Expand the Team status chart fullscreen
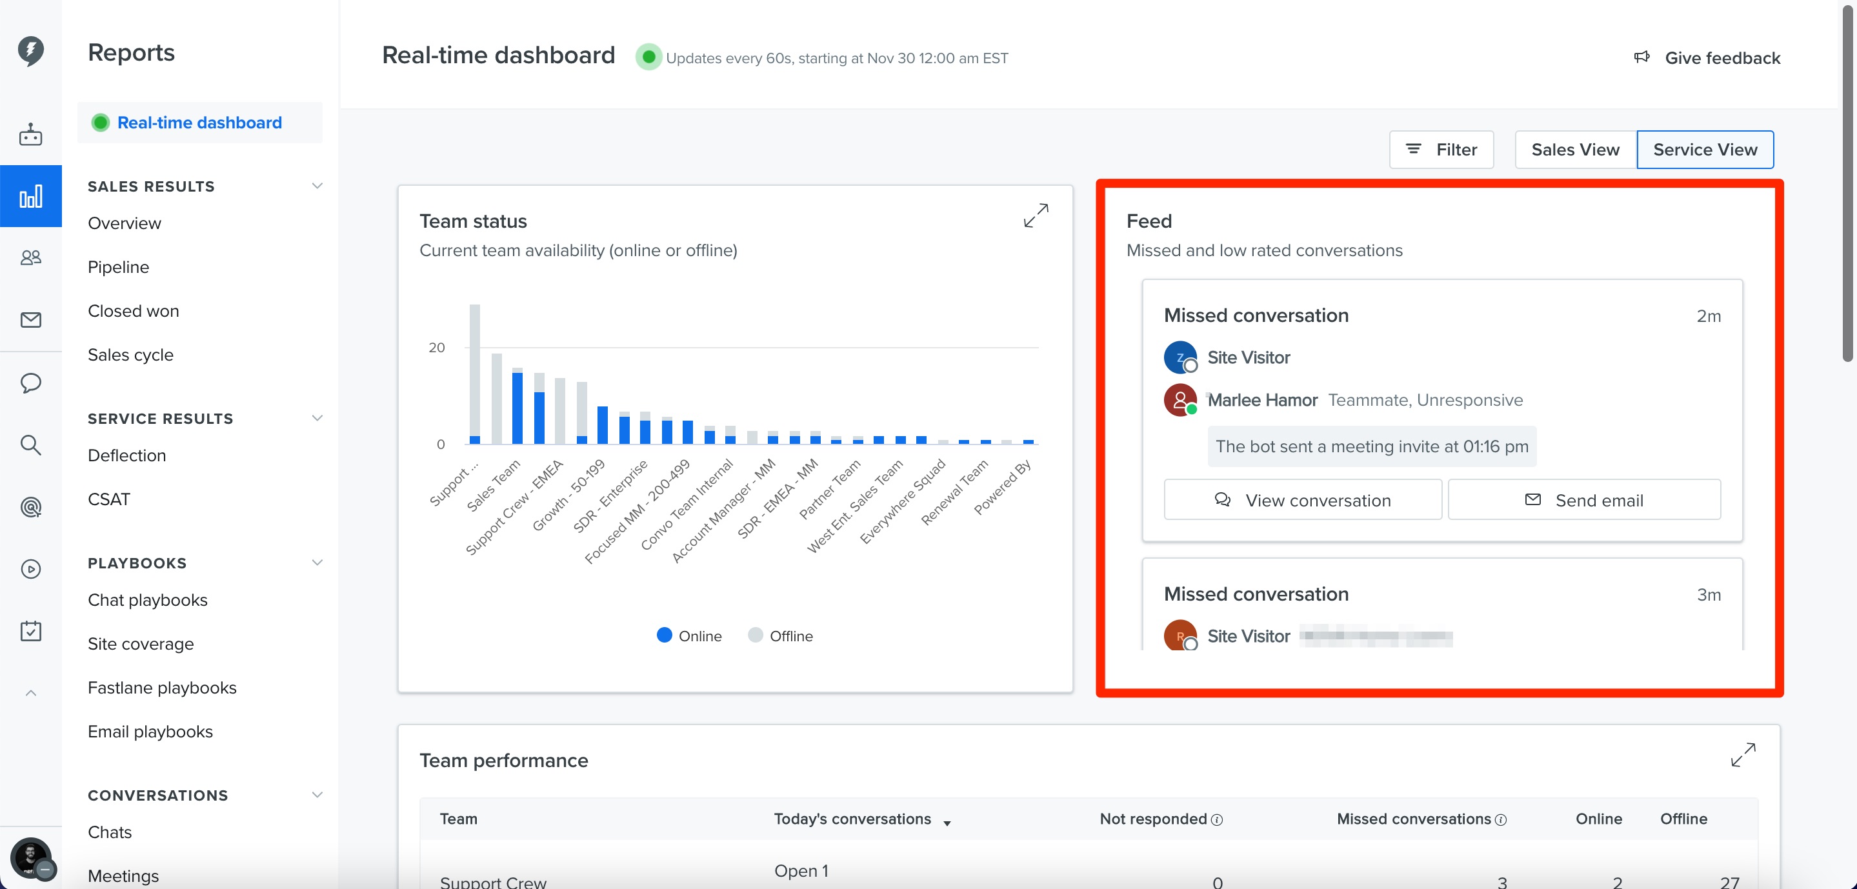Image resolution: width=1857 pixels, height=889 pixels. [x=1036, y=215]
